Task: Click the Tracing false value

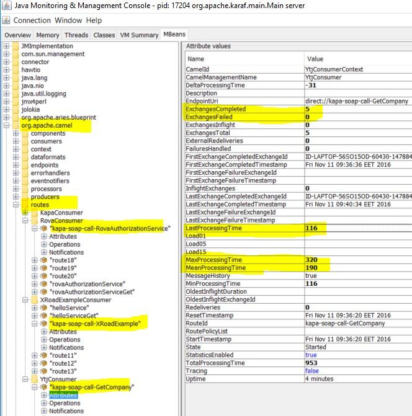Action: tap(312, 371)
